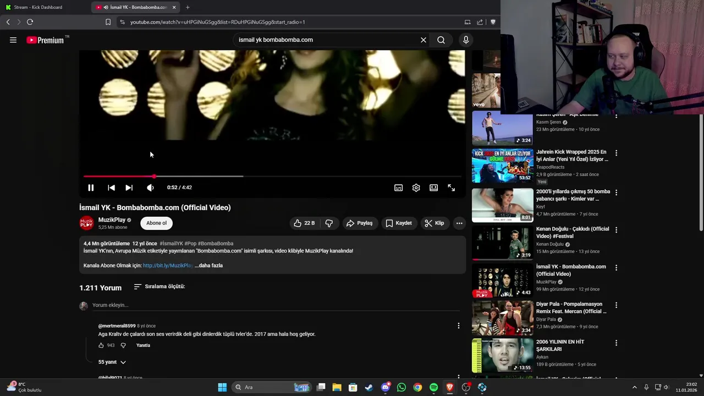704x396 pixels.
Task: Subscribe using the Abone ol button
Action: pyautogui.click(x=156, y=223)
